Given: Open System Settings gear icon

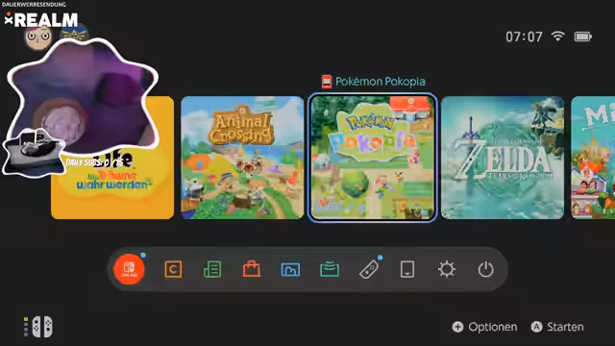Looking at the screenshot, I should tap(446, 269).
